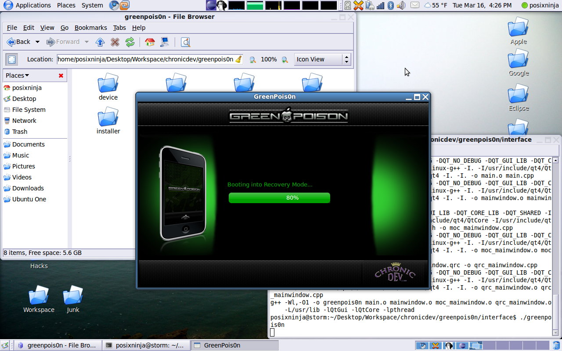Click the Forward navigation button

pyautogui.click(x=63, y=42)
